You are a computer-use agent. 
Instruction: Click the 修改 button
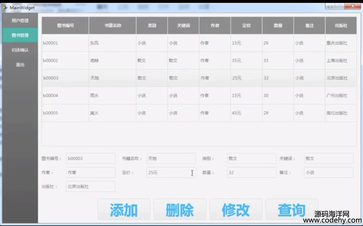tap(236, 210)
